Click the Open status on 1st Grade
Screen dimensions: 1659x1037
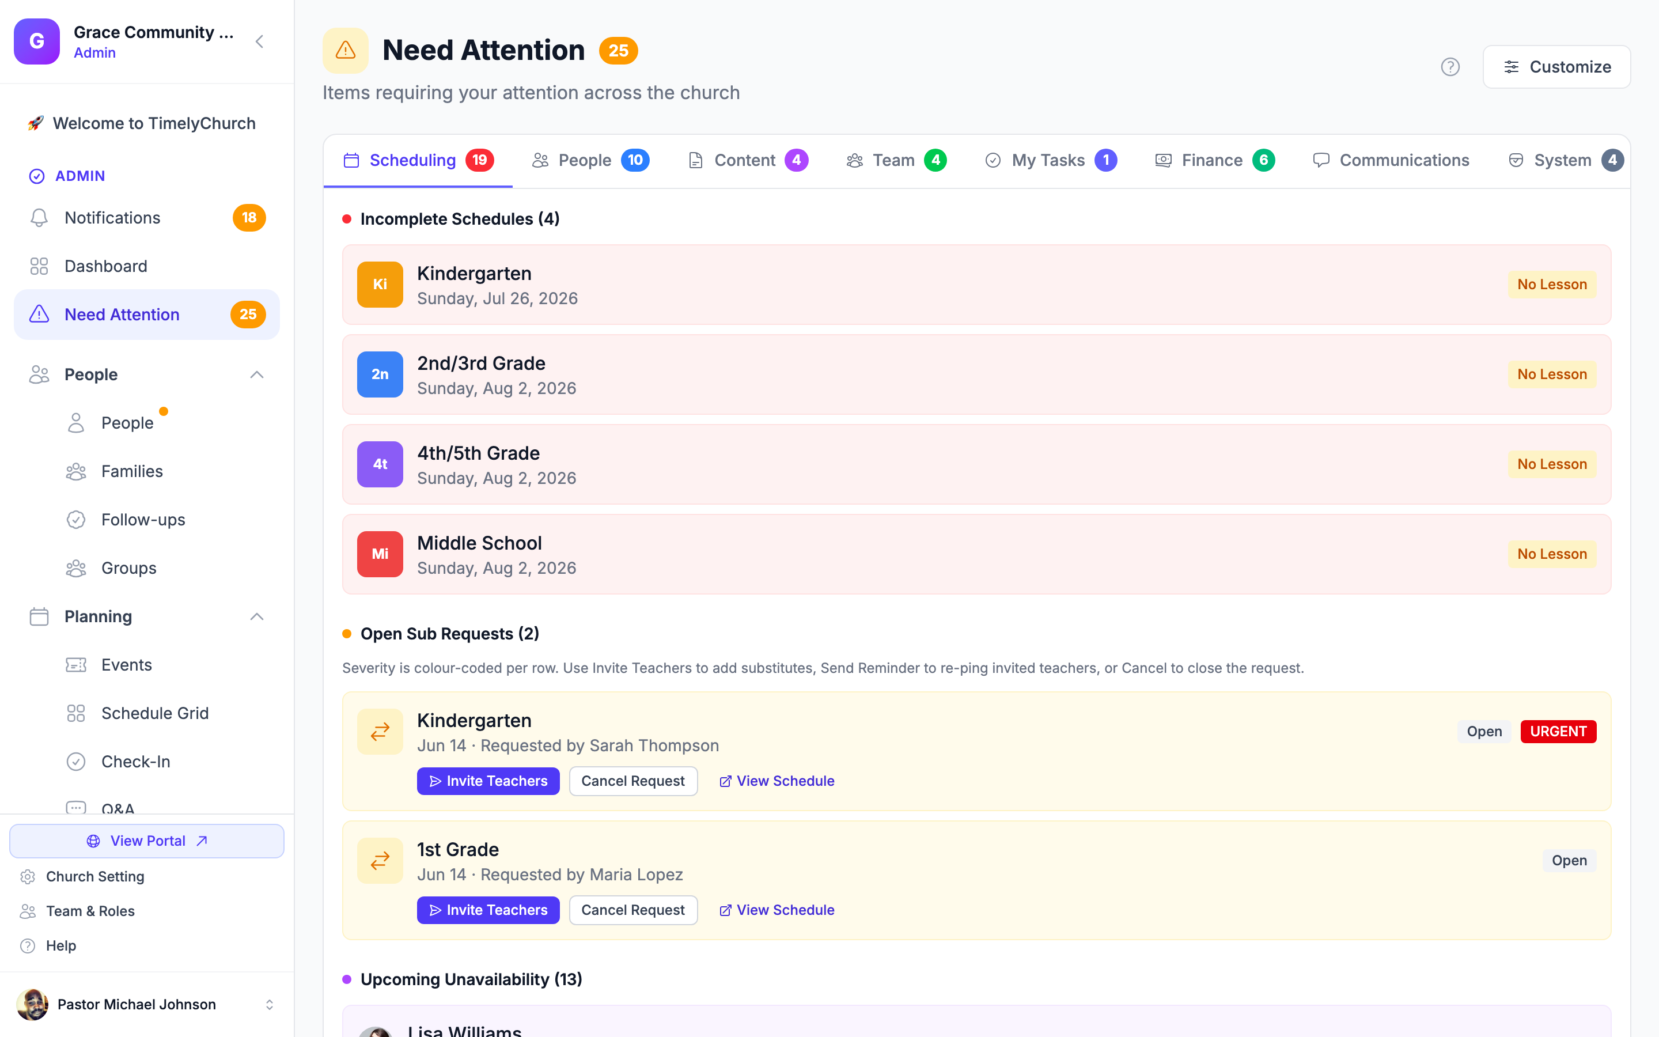pyautogui.click(x=1569, y=860)
